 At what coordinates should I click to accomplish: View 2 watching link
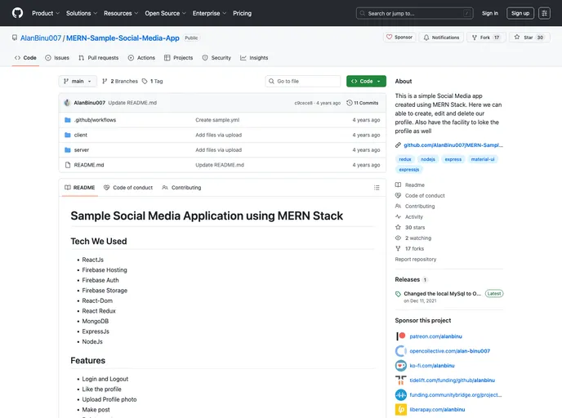(413, 238)
